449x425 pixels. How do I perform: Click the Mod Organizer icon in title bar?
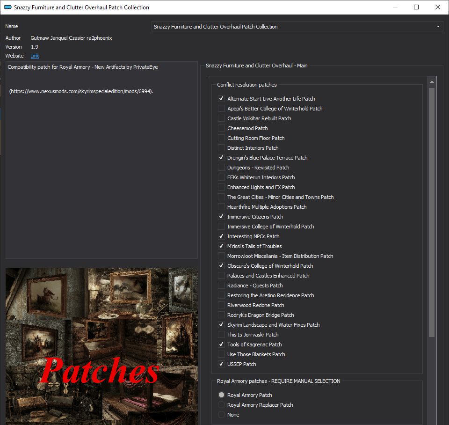coord(8,7)
